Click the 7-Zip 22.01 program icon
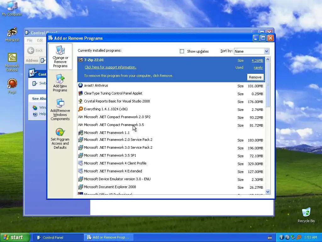The height and width of the screenshot is (242, 322). 80,60
